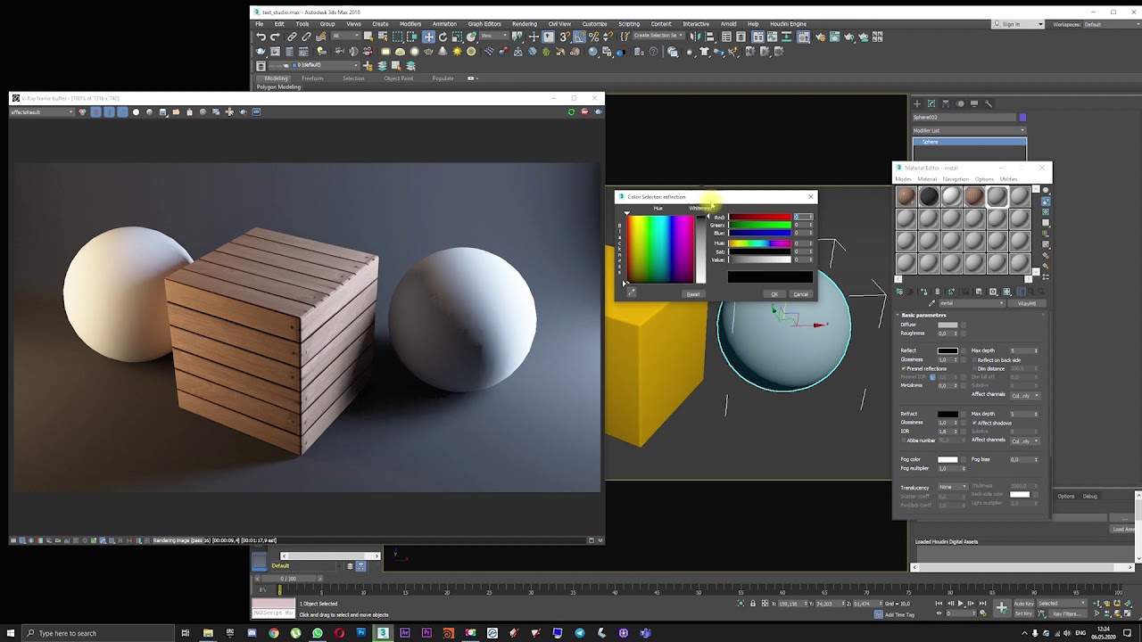The width and height of the screenshot is (1142, 642).
Task: Disable the Fresnel reflections checkbox
Action: point(904,368)
